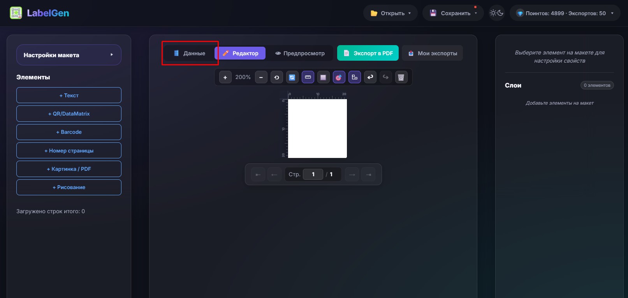
Task: Click the zoom out minus button
Action: tap(261, 77)
